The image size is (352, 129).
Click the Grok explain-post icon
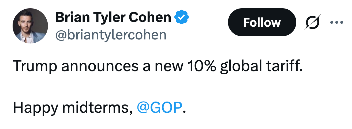[x=312, y=22]
